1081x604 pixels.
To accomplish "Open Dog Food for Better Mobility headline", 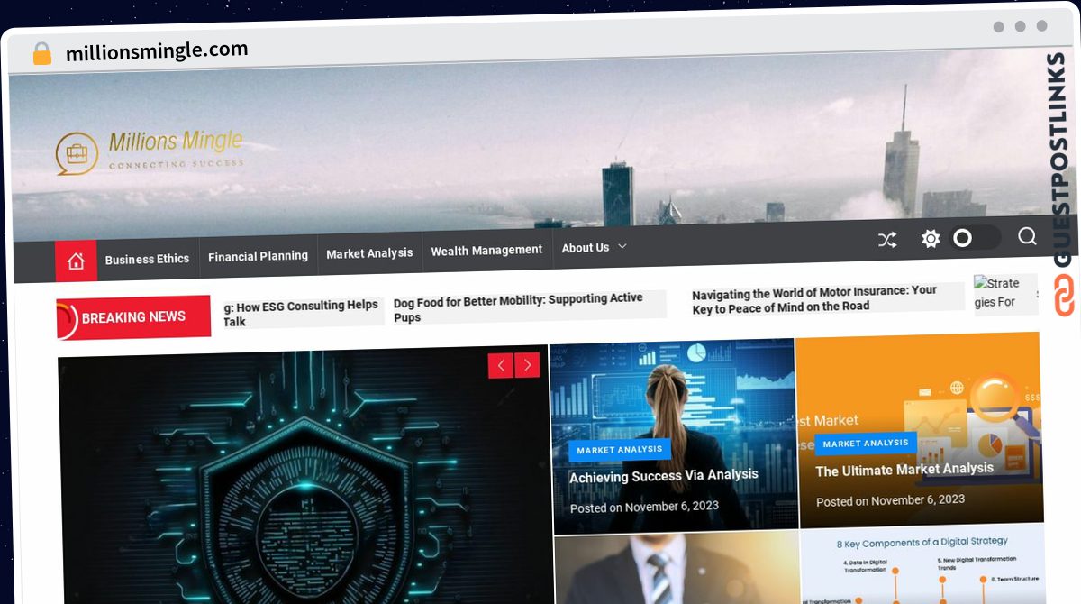I will [x=518, y=307].
